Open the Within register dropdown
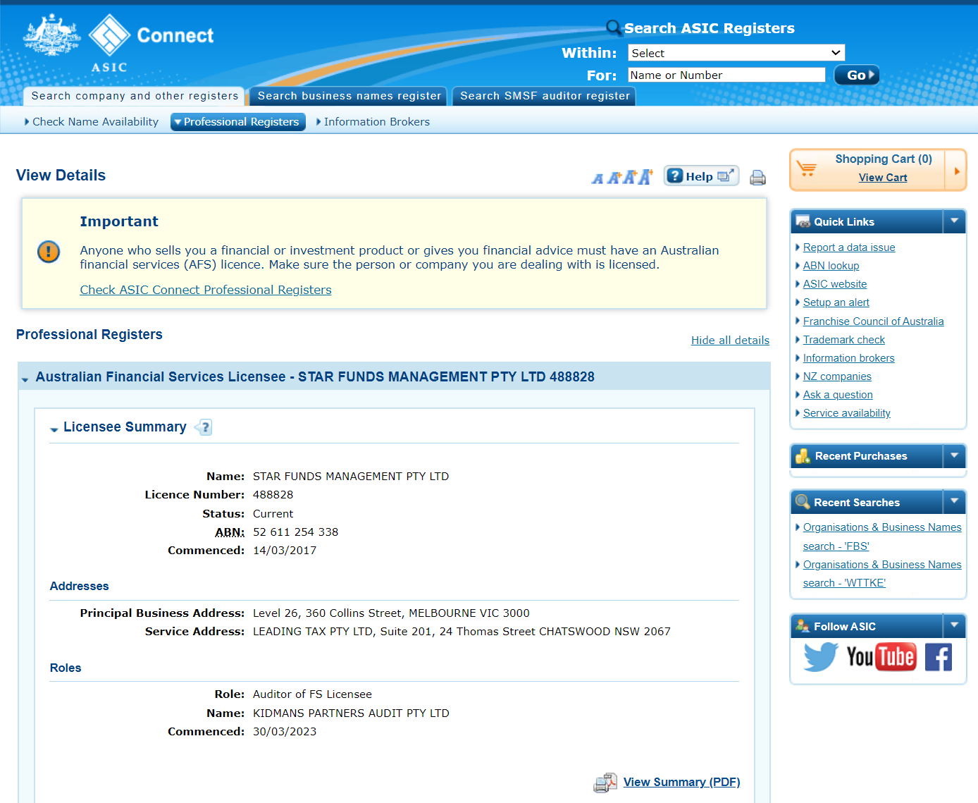The width and height of the screenshot is (978, 803). (x=736, y=53)
